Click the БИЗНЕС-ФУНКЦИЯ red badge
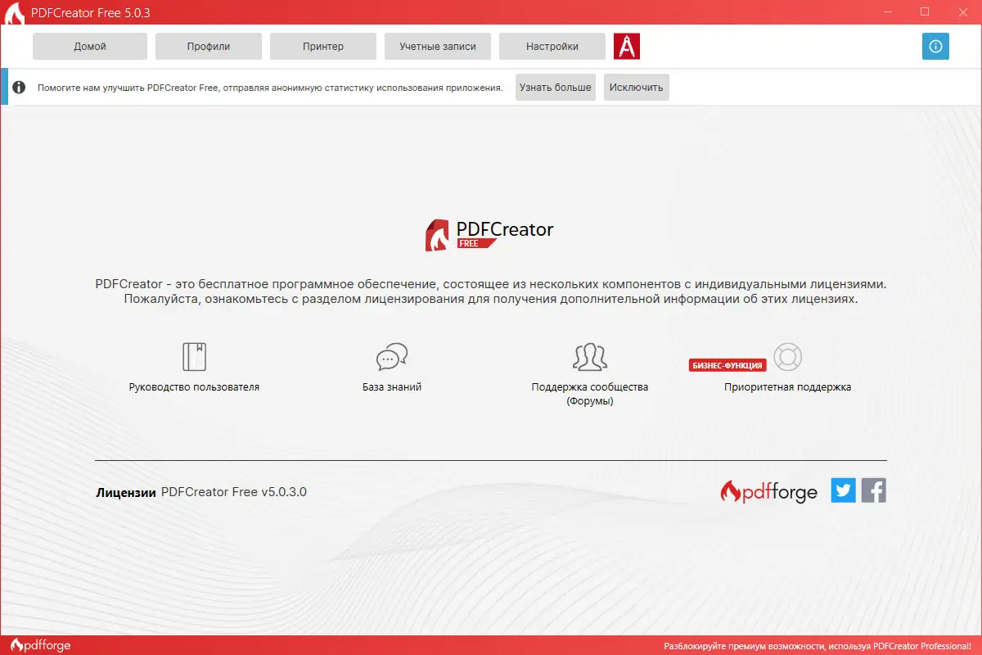This screenshot has height=655, width=982. [x=727, y=366]
